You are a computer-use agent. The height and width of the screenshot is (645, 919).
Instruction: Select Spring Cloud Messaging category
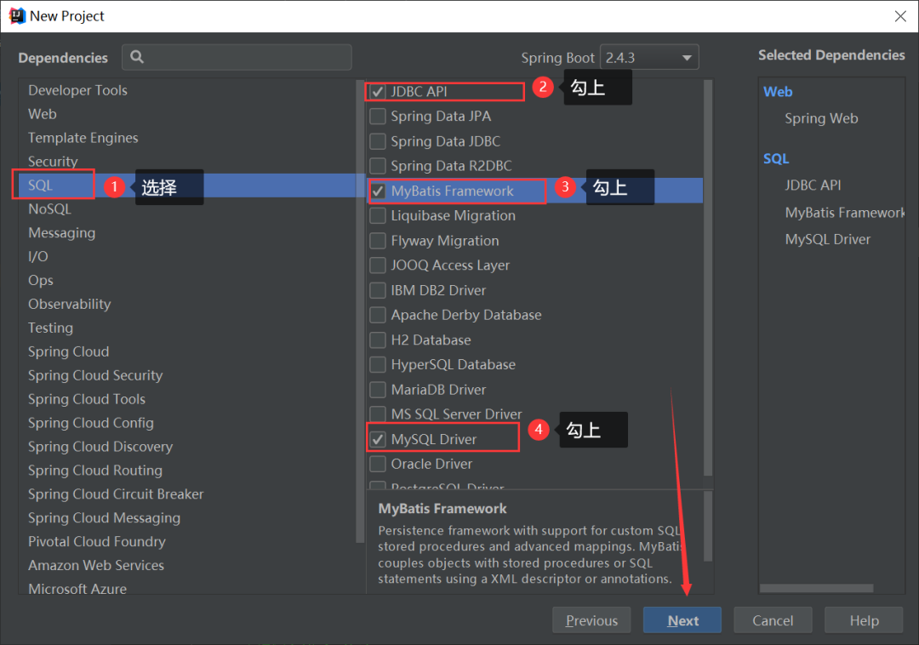click(x=105, y=518)
